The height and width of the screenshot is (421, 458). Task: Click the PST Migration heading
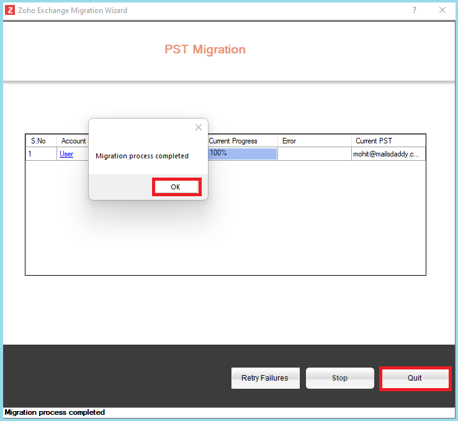click(x=205, y=50)
